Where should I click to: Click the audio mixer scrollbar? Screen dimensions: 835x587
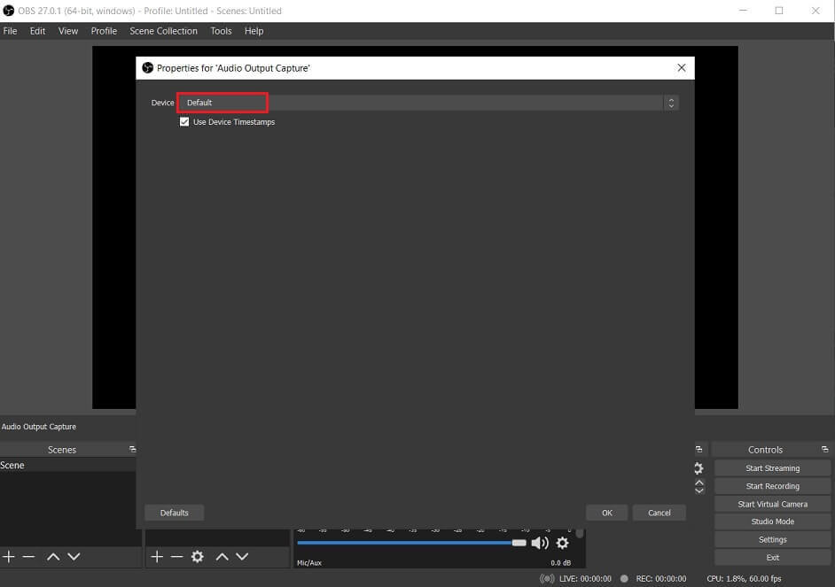click(580, 533)
